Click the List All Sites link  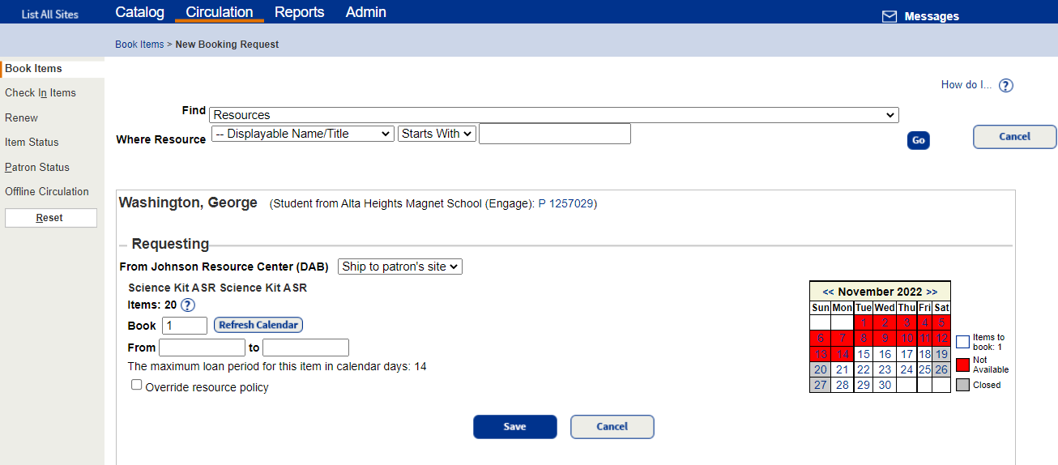coord(50,15)
